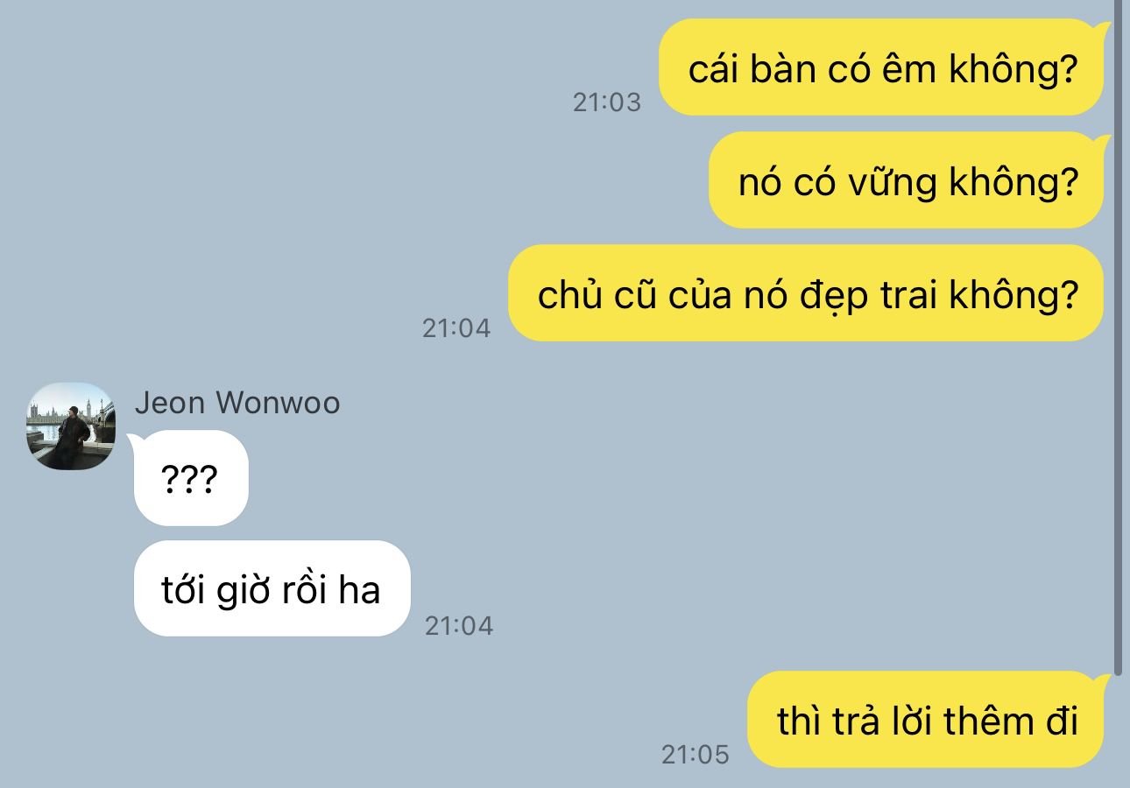Open Jeon Wonwoo's profile picture
Image resolution: width=1130 pixels, height=788 pixels.
point(71,426)
